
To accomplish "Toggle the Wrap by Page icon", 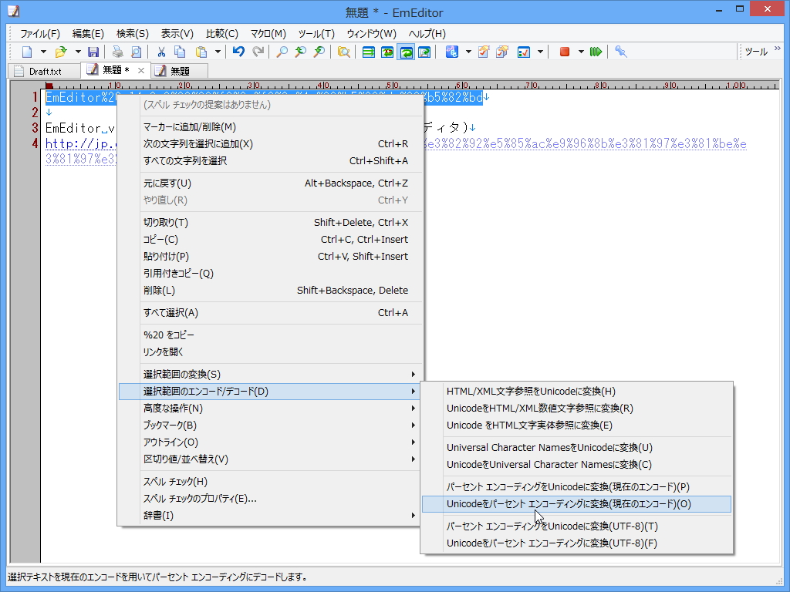I will click(x=424, y=52).
